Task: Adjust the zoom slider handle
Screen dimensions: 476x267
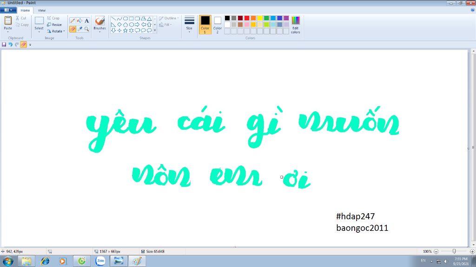Action: [454, 251]
